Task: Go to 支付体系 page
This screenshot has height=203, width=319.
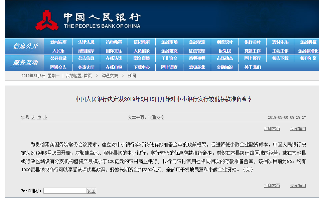Action: (280, 42)
